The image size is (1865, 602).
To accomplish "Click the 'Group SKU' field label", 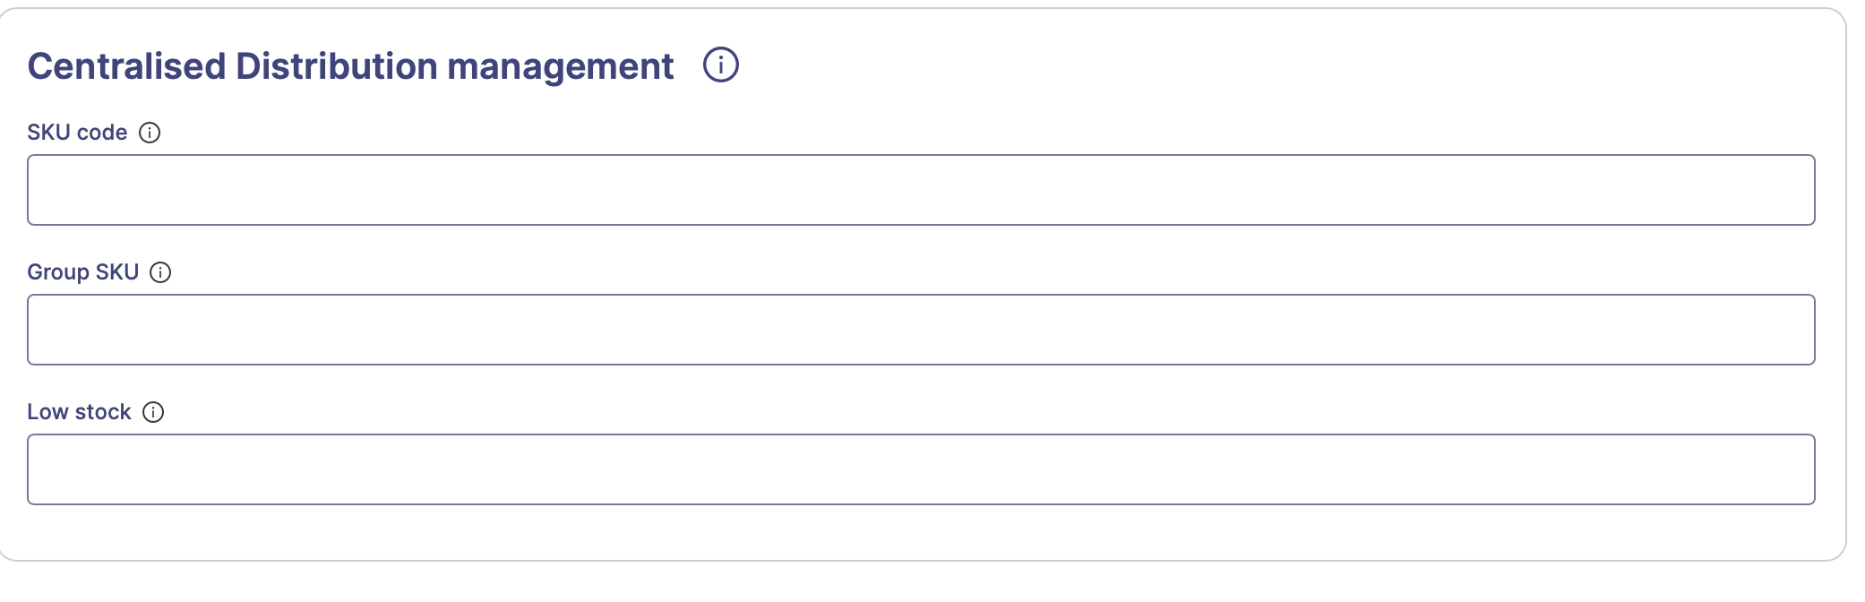I will pyautogui.click(x=82, y=272).
